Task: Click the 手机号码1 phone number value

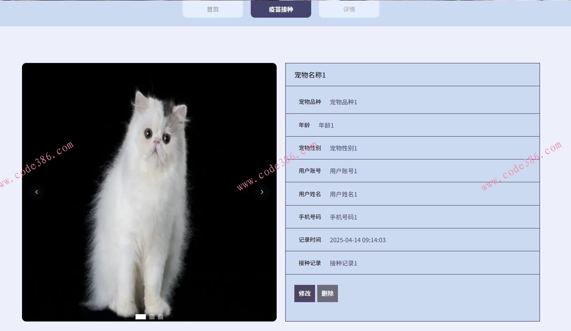Action: (x=343, y=217)
